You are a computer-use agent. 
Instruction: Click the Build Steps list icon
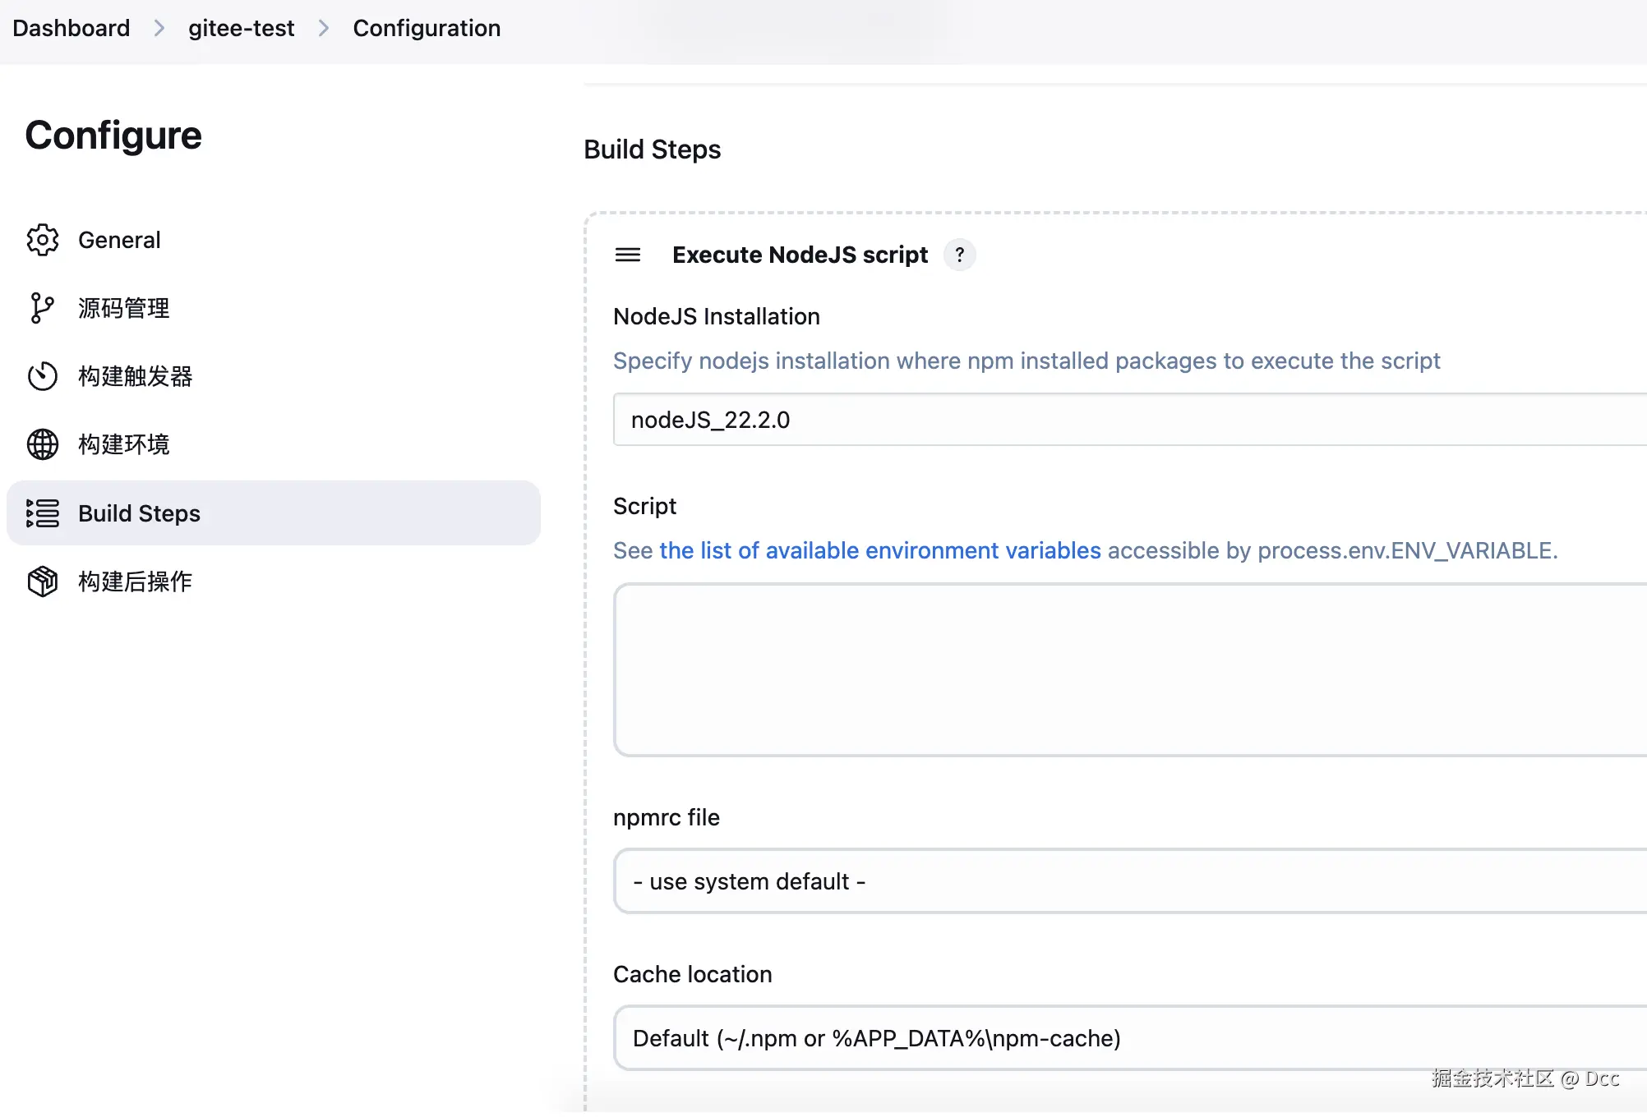click(x=43, y=513)
